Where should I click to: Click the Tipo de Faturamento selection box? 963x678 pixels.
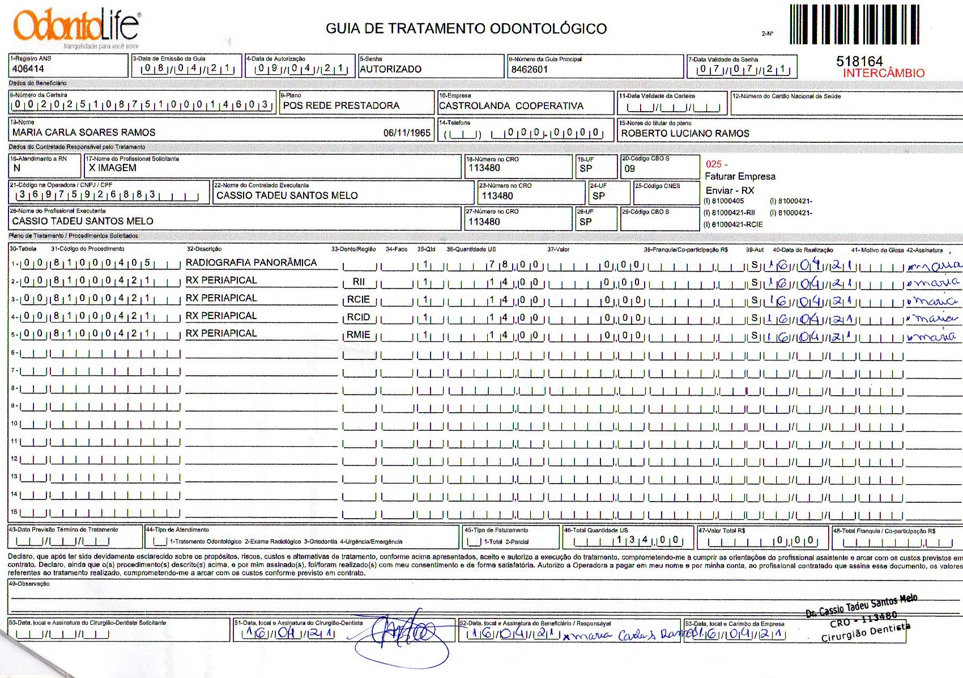tap(474, 542)
